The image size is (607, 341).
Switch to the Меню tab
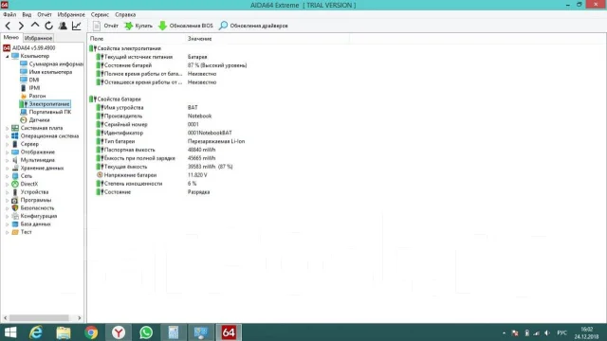click(10, 38)
